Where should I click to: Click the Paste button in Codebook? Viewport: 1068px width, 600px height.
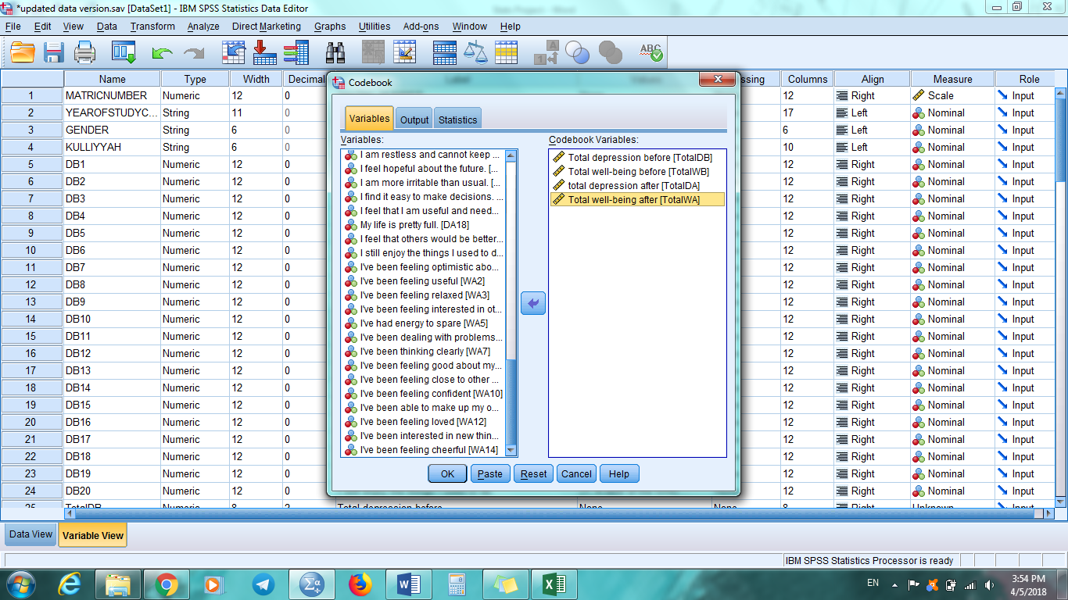pos(489,473)
